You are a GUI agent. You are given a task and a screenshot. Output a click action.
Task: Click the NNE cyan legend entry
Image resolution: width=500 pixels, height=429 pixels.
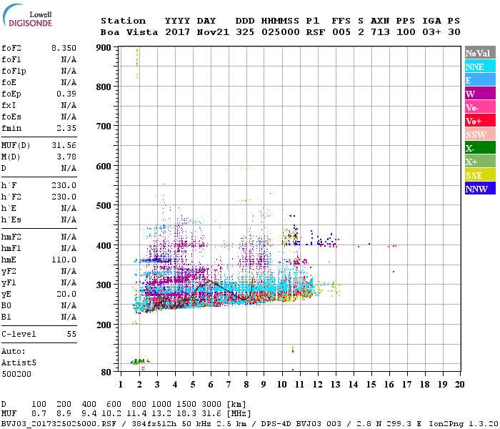pyautogui.click(x=480, y=66)
